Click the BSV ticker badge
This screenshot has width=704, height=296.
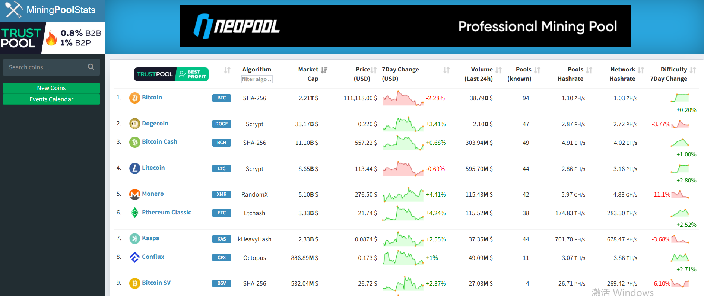[x=222, y=283]
